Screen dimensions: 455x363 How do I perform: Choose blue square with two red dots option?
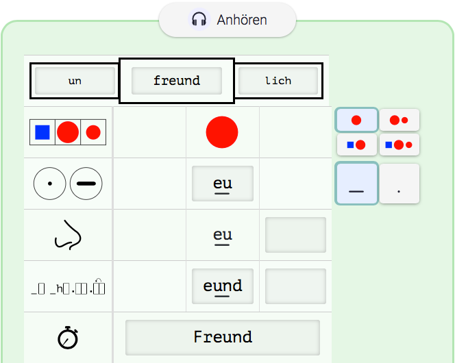[399, 145]
